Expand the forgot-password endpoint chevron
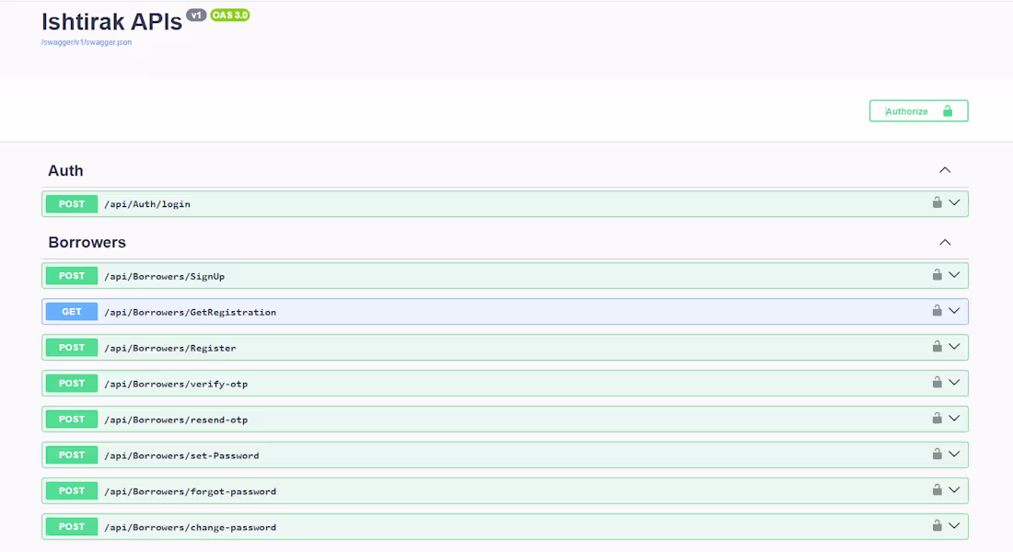Image resolution: width=1013 pixels, height=552 pixels. [954, 490]
